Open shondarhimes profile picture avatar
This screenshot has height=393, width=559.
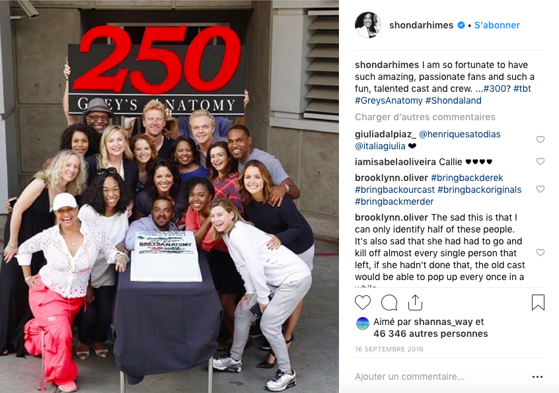(x=367, y=25)
